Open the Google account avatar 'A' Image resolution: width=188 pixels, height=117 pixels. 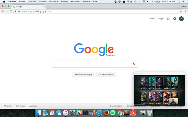tap(181, 19)
